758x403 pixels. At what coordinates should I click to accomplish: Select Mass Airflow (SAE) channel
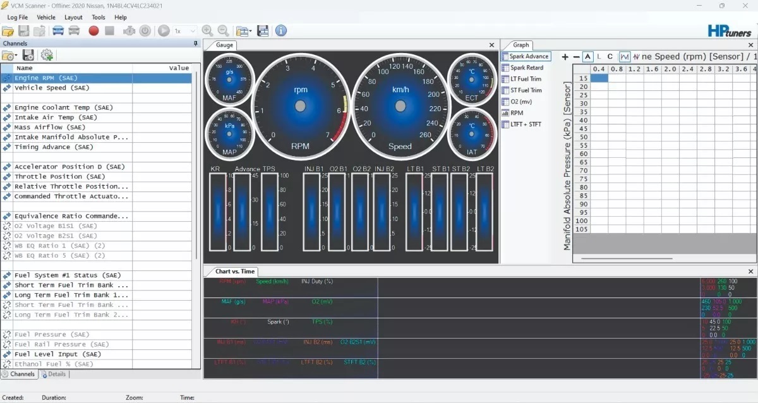pyautogui.click(x=96, y=127)
